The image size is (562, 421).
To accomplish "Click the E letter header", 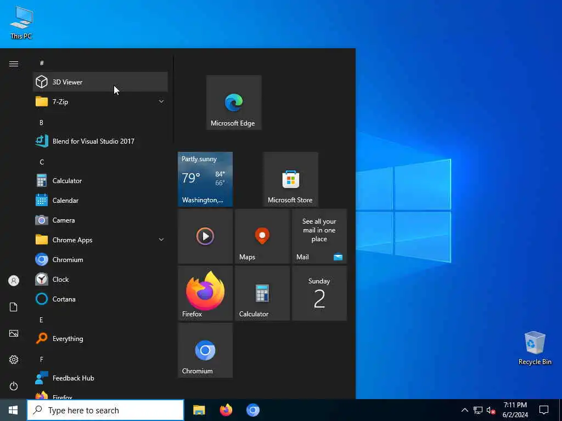I will [42, 320].
